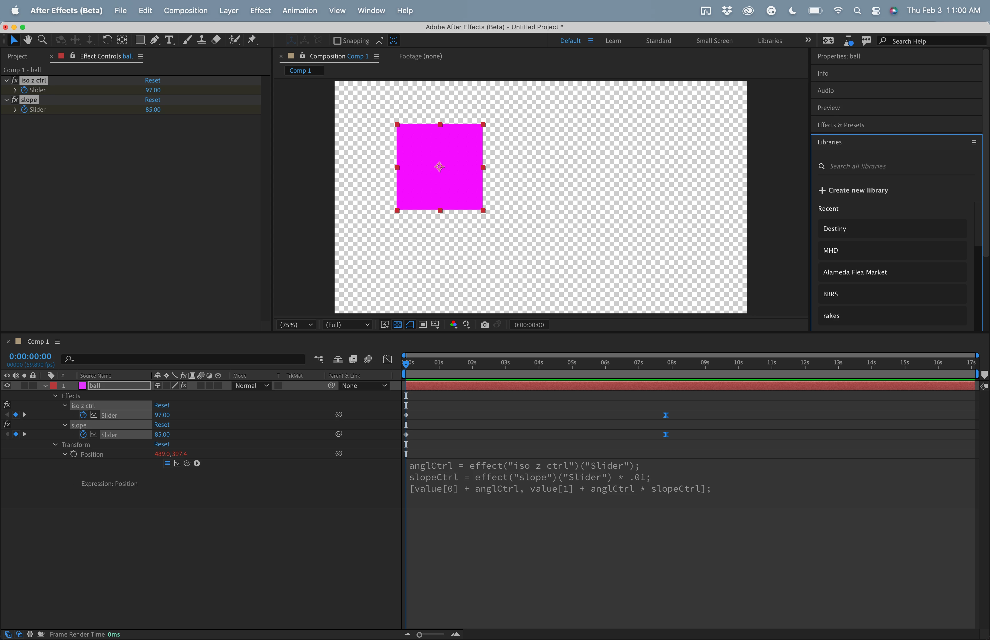Viewport: 990px width, 640px height.
Task: Click the Rectangle shape tool
Action: pos(140,40)
